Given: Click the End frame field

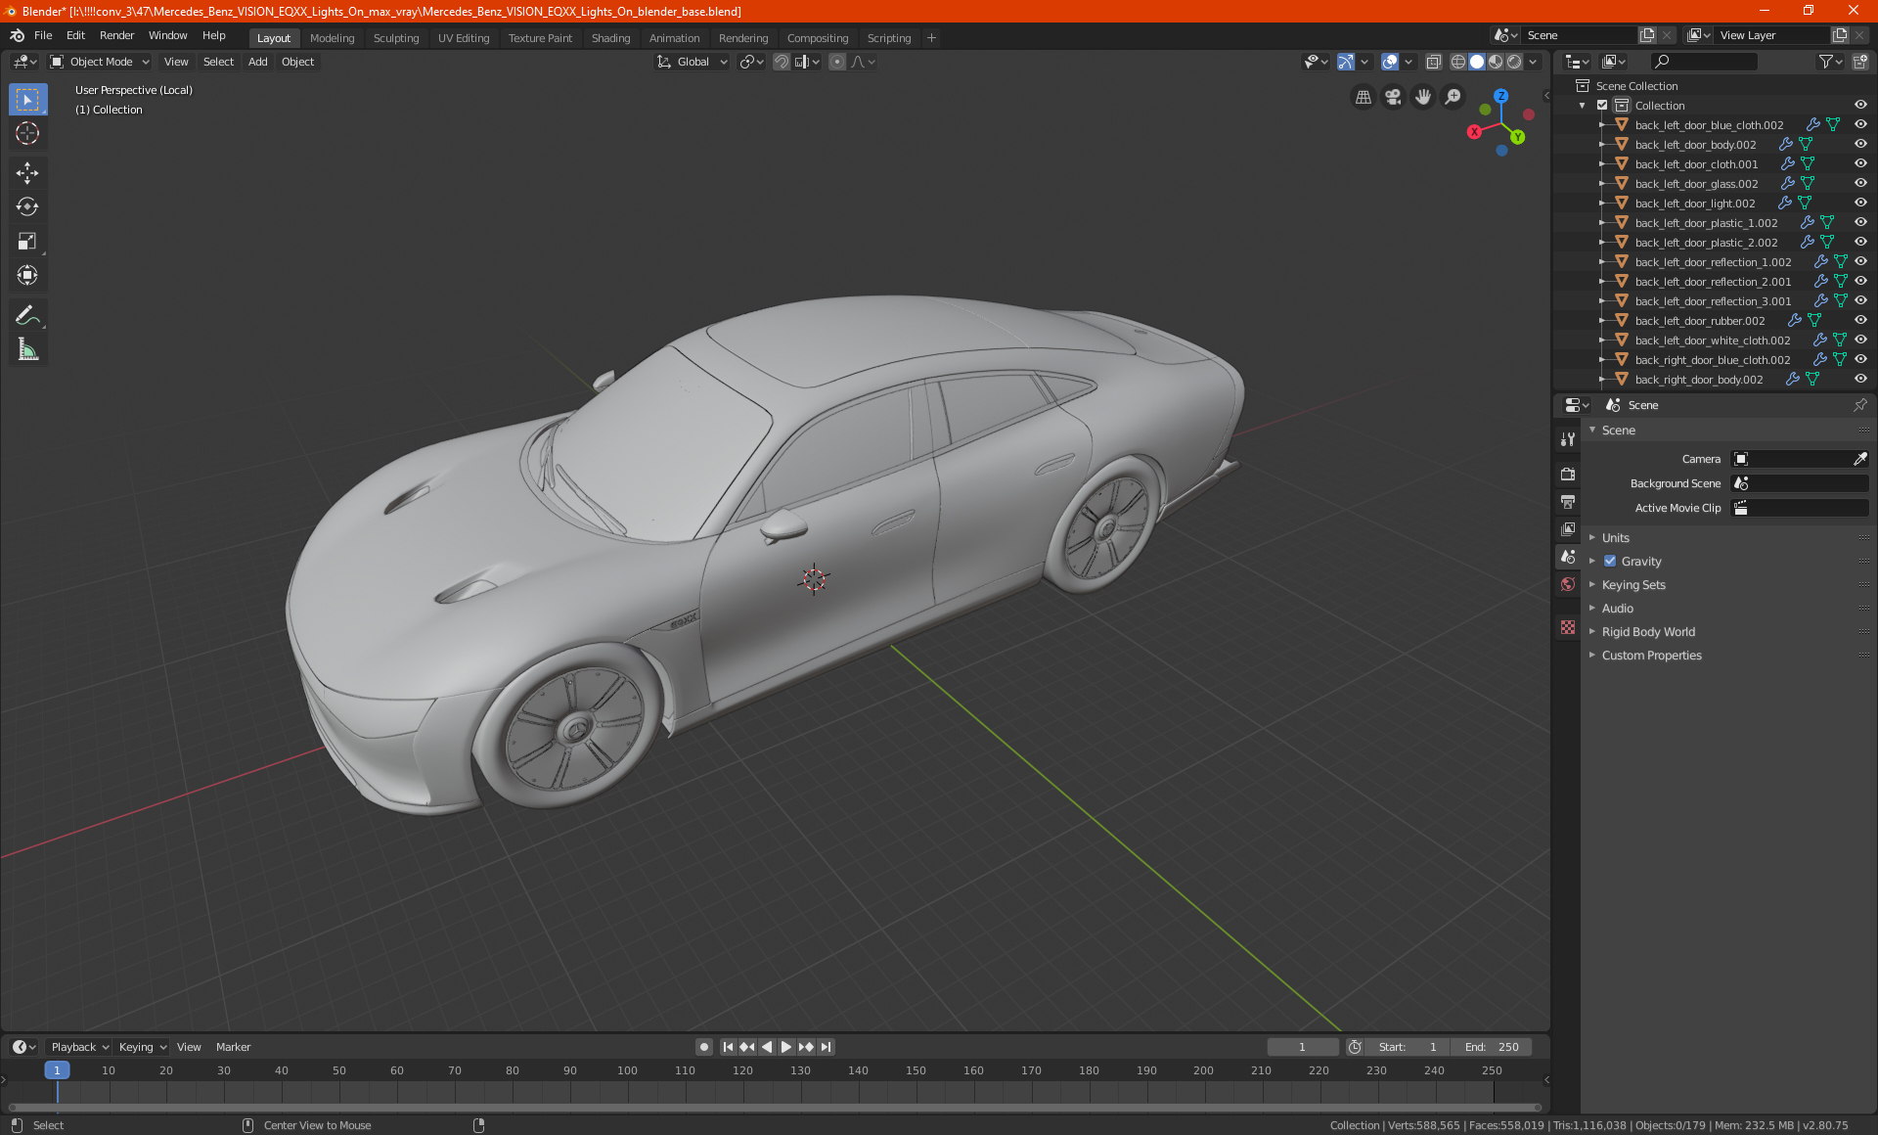Looking at the screenshot, I should coord(1491,1047).
